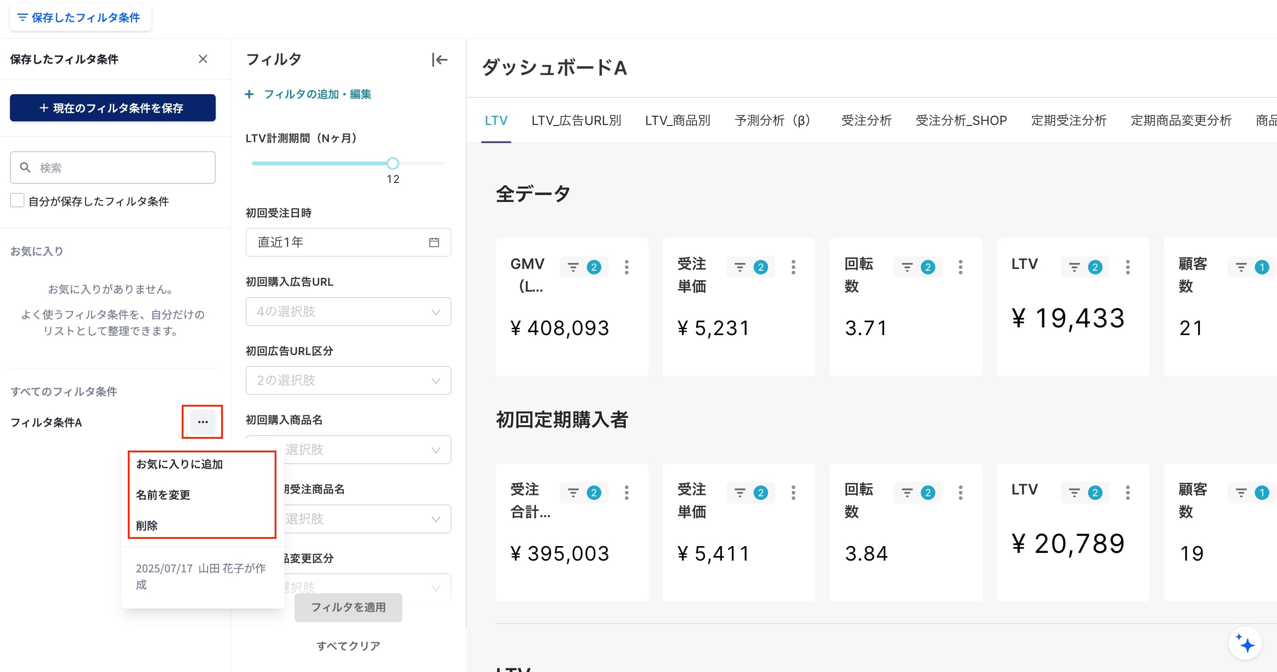Click 現在のフィルタ条件を保存 button

pyautogui.click(x=112, y=108)
